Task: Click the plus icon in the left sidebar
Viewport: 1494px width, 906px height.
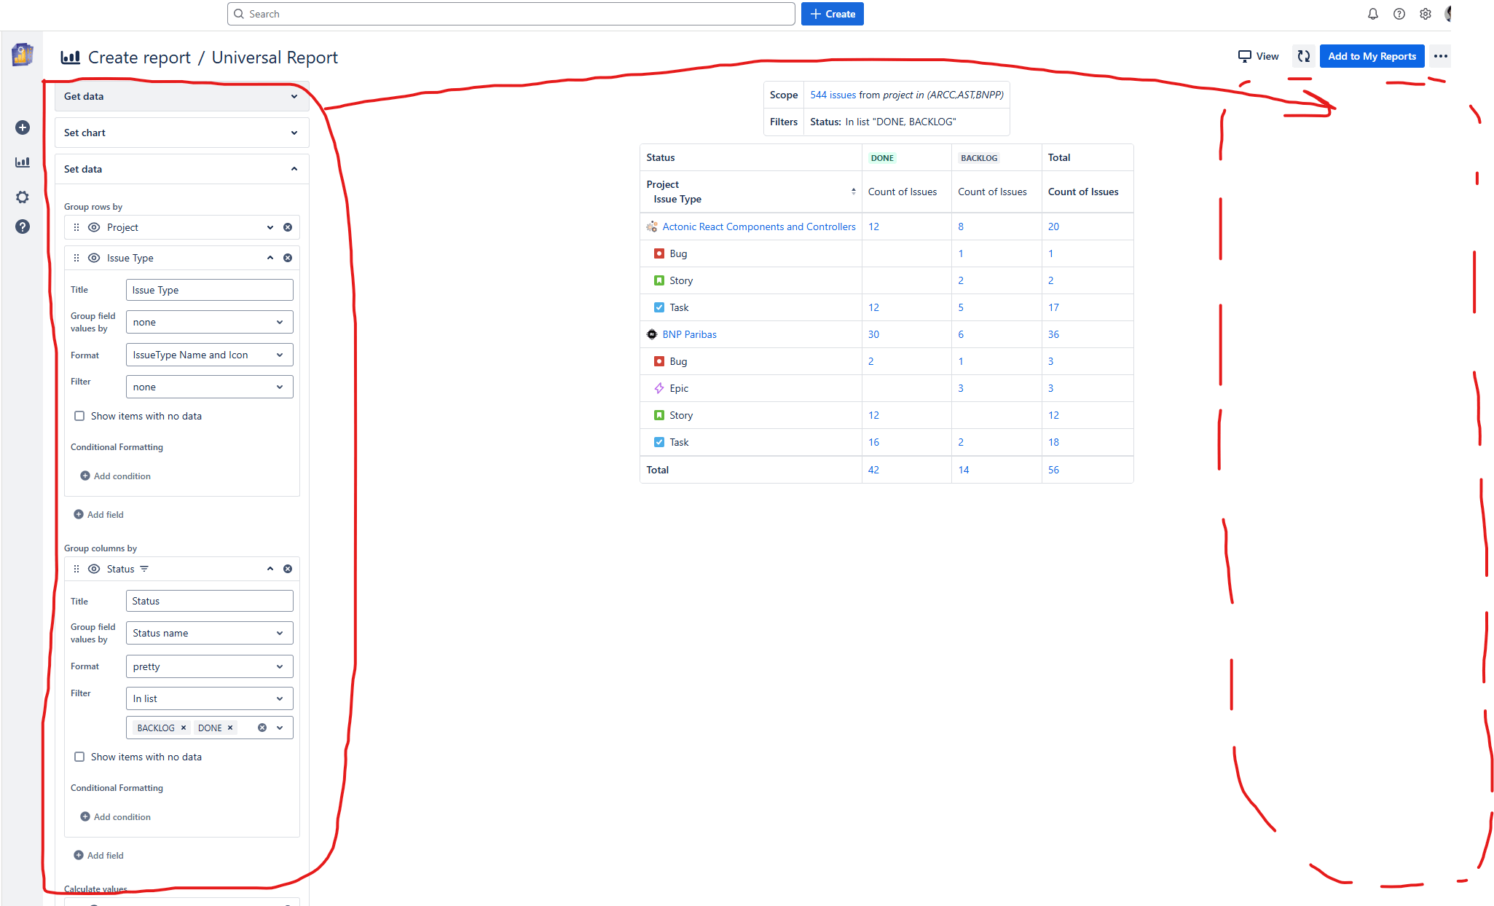Action: pos(23,127)
